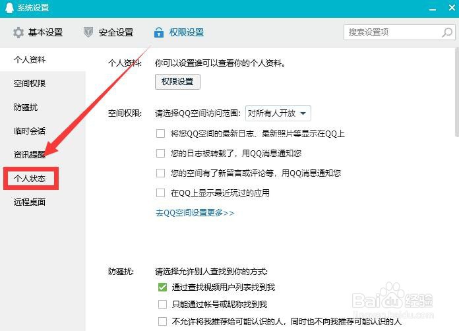Check 只能通过帐号或昵称找到我
Screen dimensions: 459x331
(162, 305)
